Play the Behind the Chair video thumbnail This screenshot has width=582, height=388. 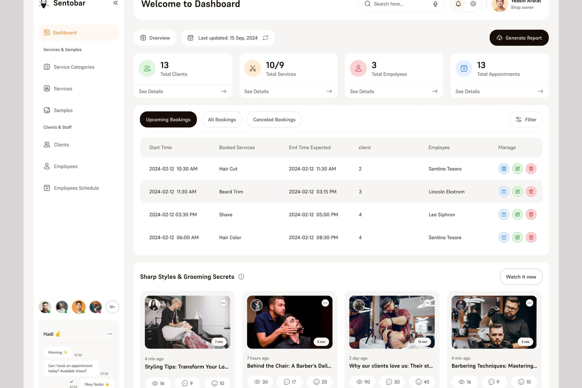tap(290, 322)
